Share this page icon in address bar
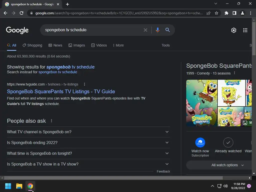Image resolution: width=256 pixels, height=192 pixels. click(208, 13)
